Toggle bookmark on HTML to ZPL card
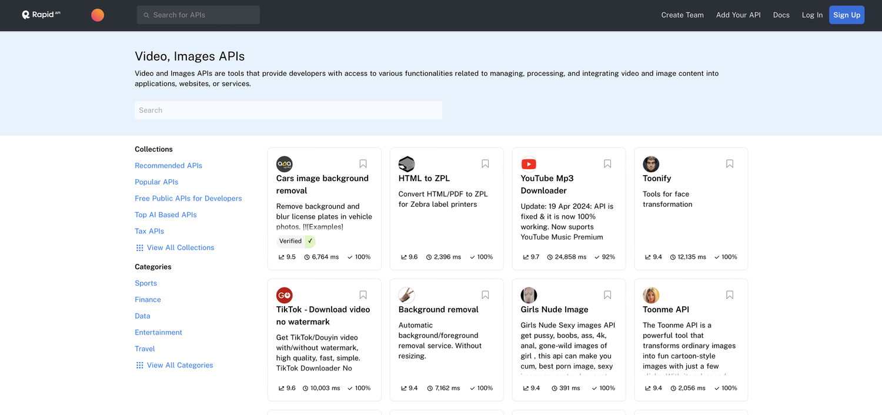Viewport: 882px width, 415px height. click(485, 164)
